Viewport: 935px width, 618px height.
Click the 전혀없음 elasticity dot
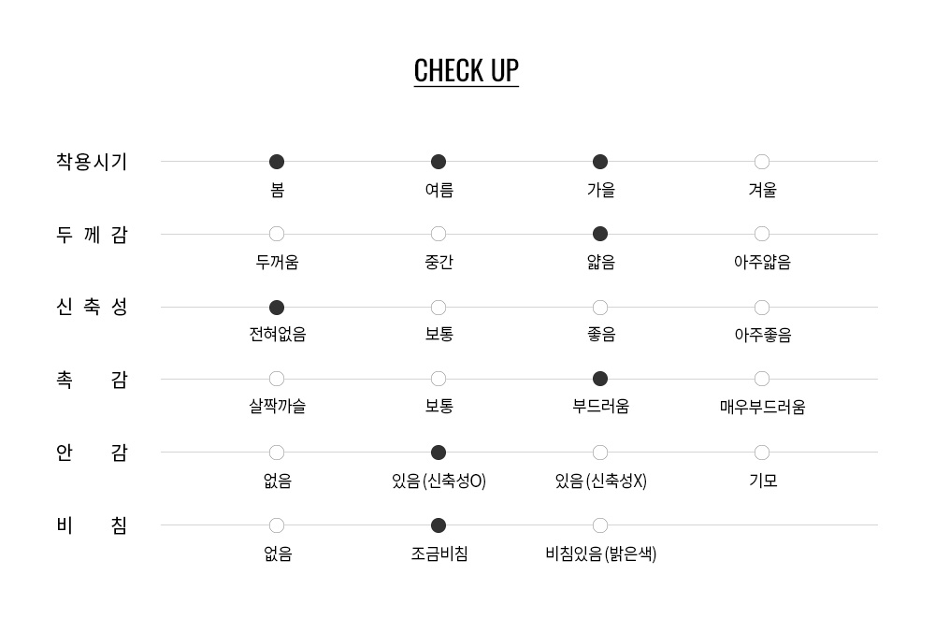(277, 308)
